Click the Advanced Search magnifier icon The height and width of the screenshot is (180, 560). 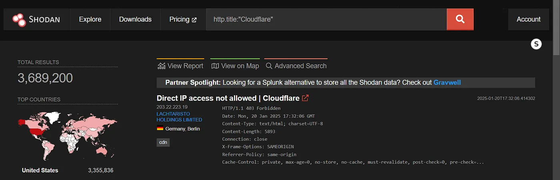[269, 66]
